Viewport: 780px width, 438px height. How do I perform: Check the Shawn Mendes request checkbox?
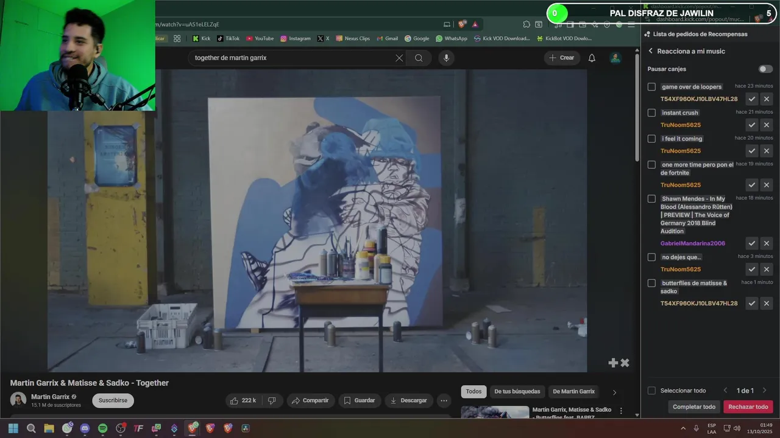651,199
